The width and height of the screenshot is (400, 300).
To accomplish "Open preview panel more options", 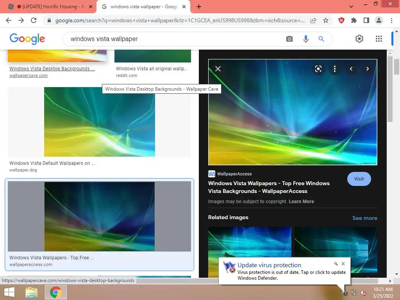I will (335, 69).
